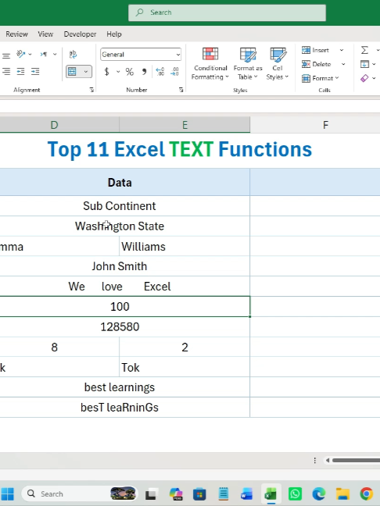Screen dimensions: 380x506
Task: Expand the text direction dropdown arrow
Action: pos(55,54)
